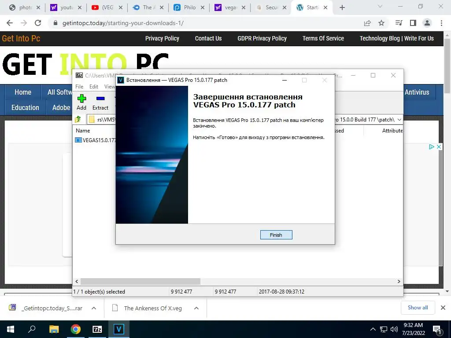Expand the 7-Zip path dropdown

[399, 120]
